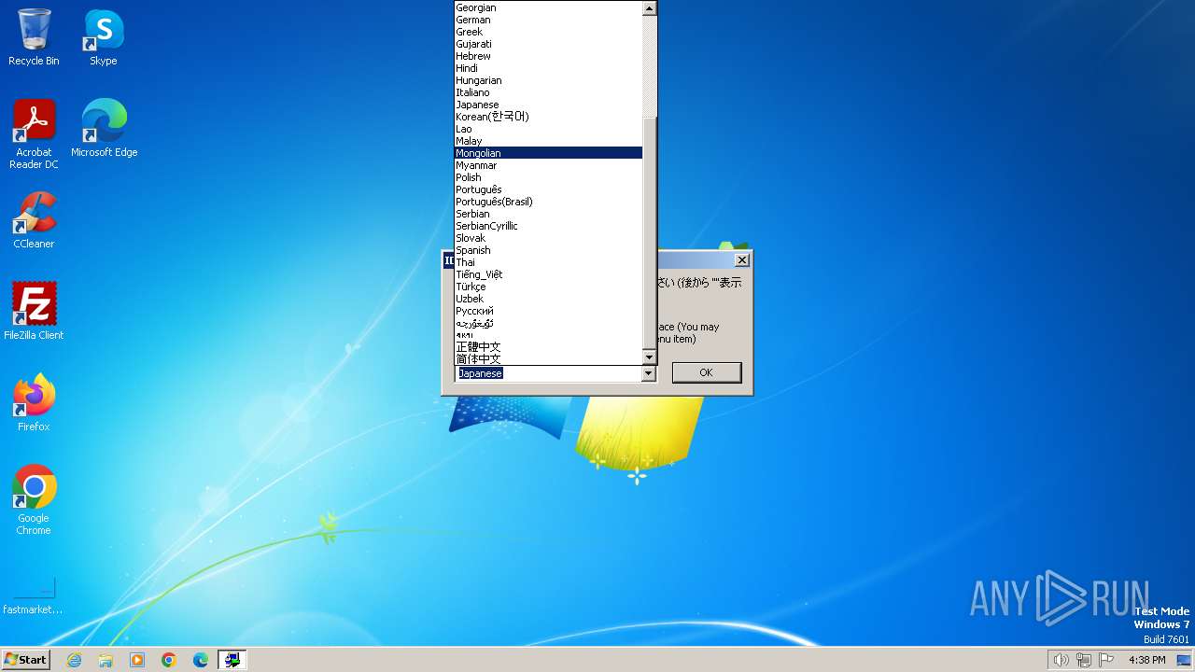Open Internet Explorer from the taskbar
The height and width of the screenshot is (672, 1195).
tap(74, 660)
